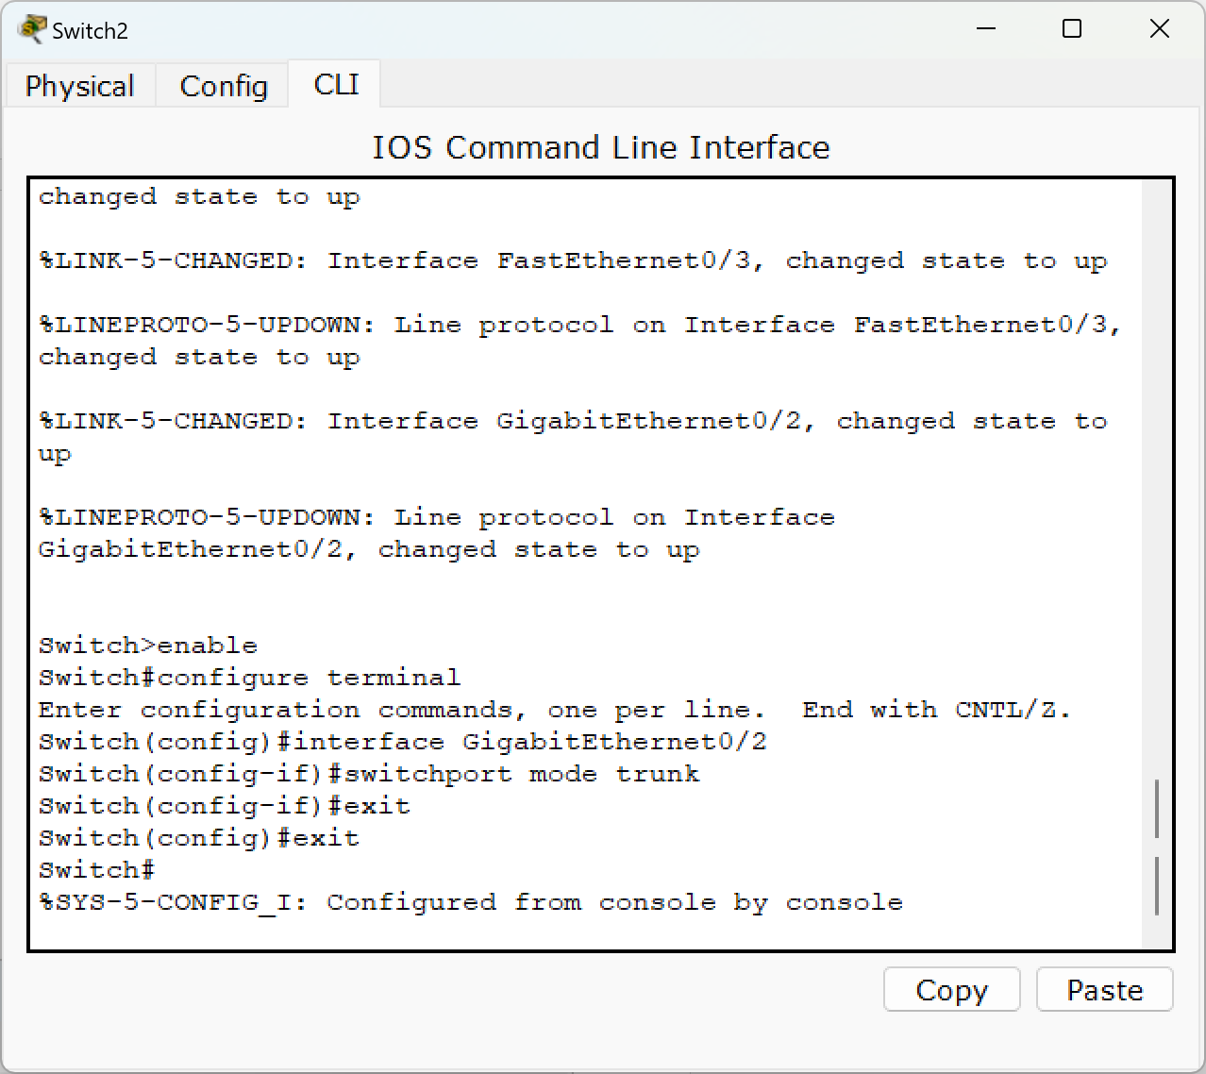
Task: Click the %SYS-5-CONFIG_I console message
Action: click(471, 902)
